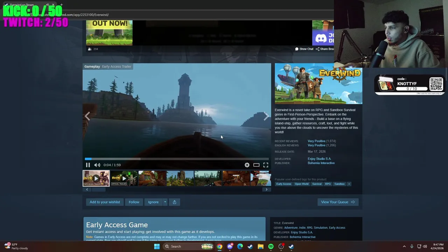Screen dimensions: 448x252
Task: Open Google Chrome from the taskbar
Action: (x=219, y=246)
